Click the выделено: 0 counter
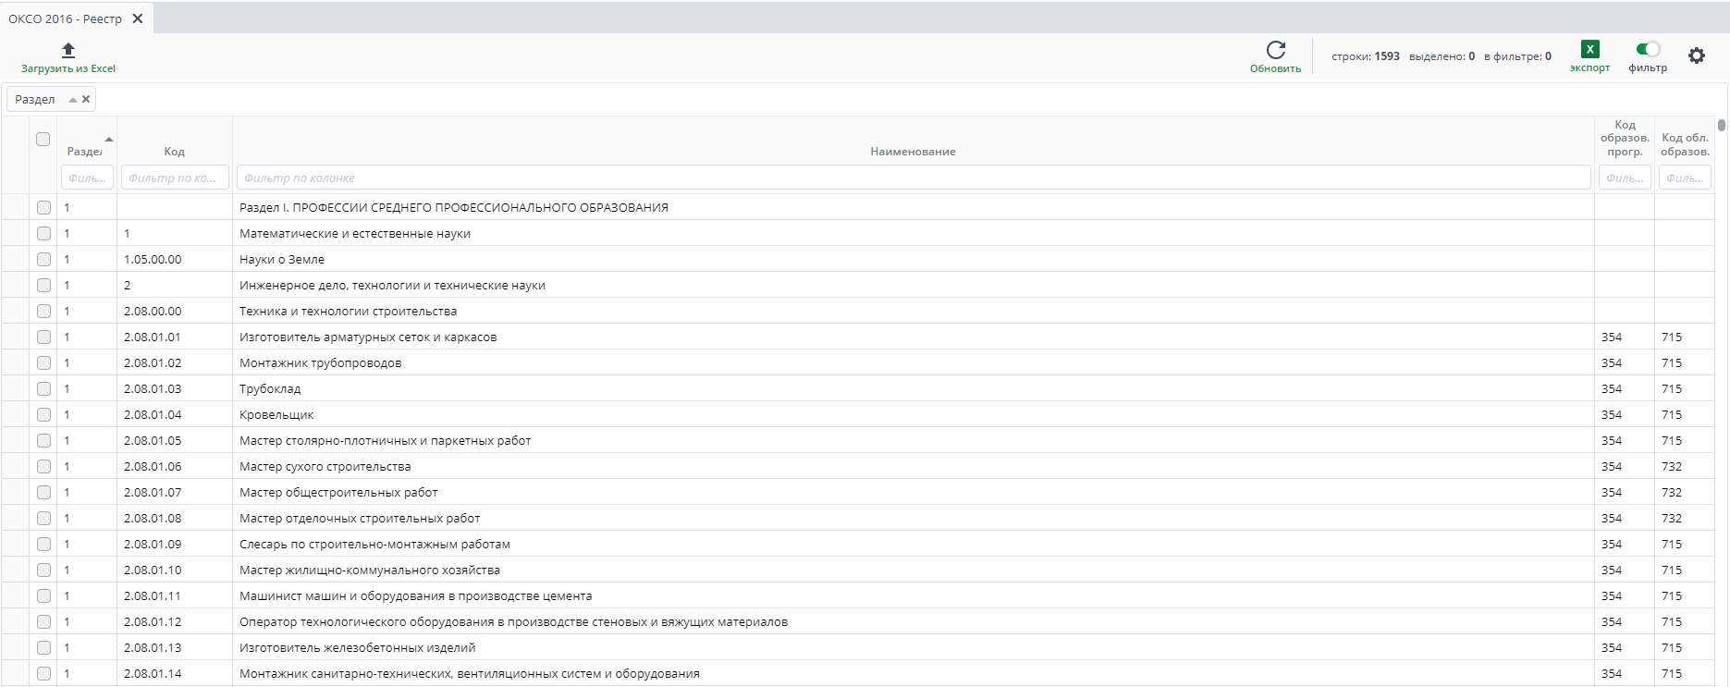Screen dimensions: 1730x687 [1442, 56]
